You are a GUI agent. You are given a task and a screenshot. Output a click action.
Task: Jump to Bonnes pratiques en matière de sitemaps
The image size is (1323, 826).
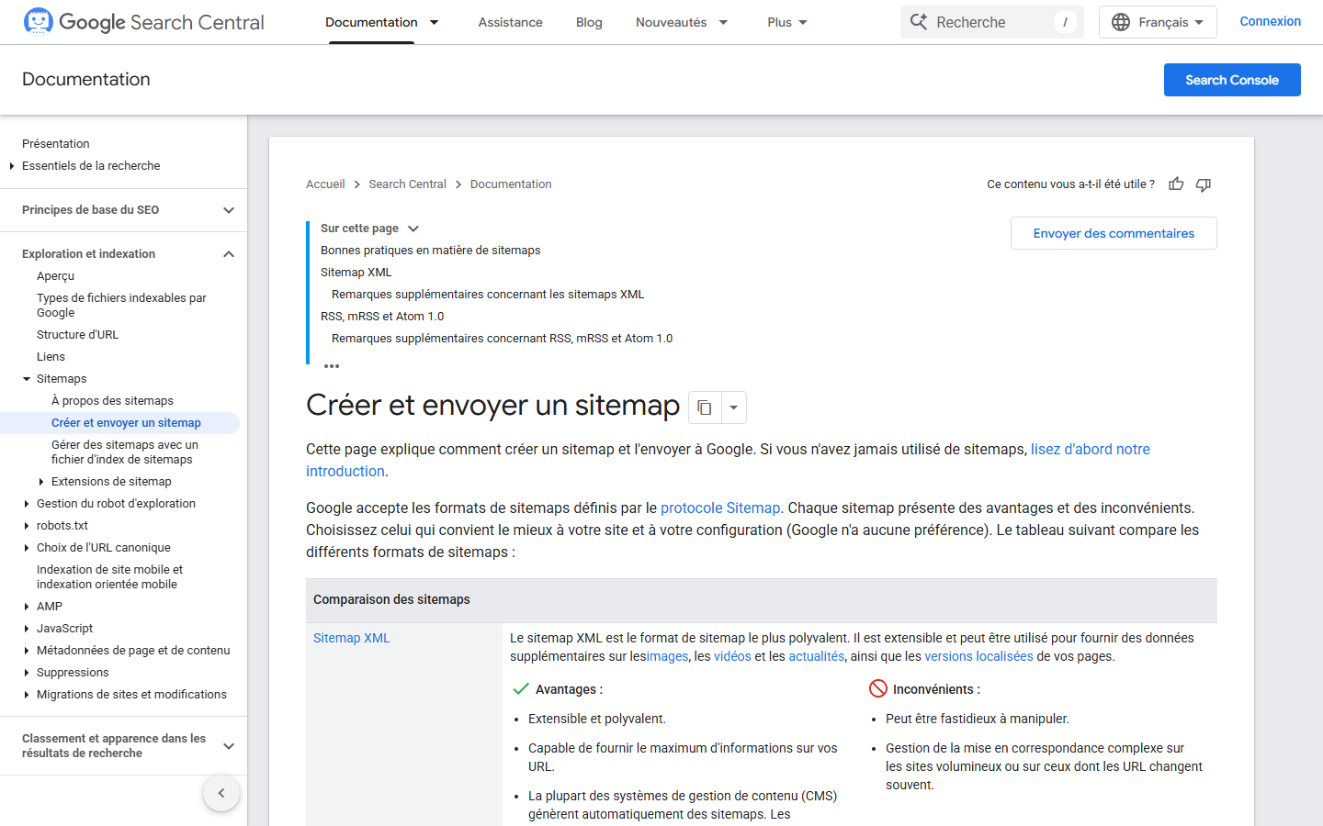430,251
